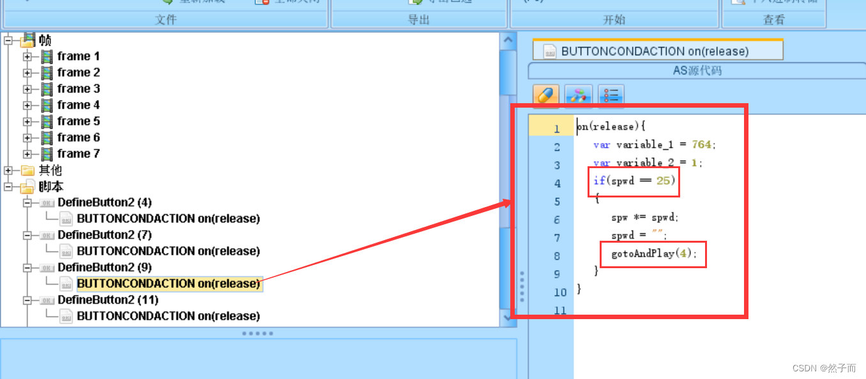Expand the 其他 folder node
The width and height of the screenshot is (866, 379).
point(8,171)
